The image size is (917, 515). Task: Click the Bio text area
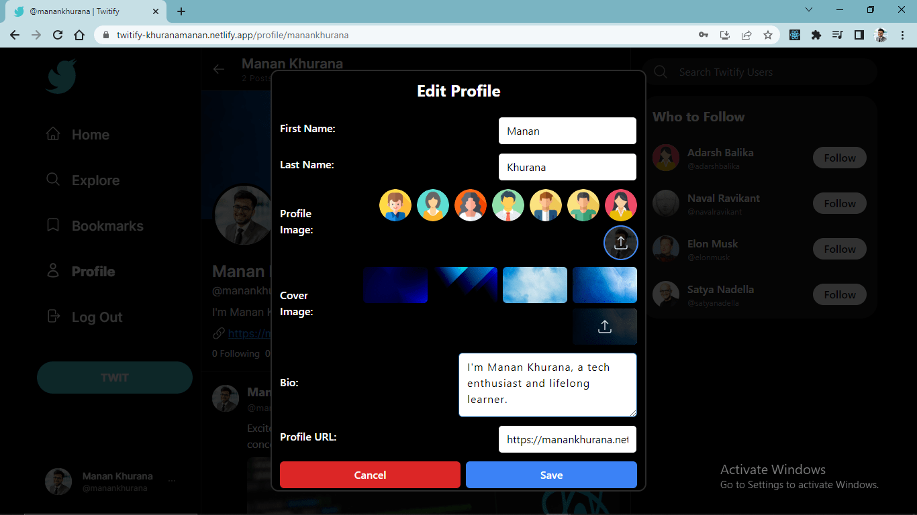pos(547,384)
